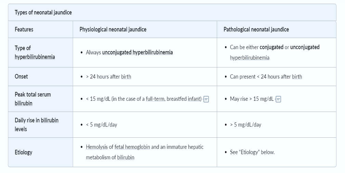This screenshot has height=173, width=345.
Task: Open the note icon after "breastfed infant)"
Action: (x=206, y=99)
